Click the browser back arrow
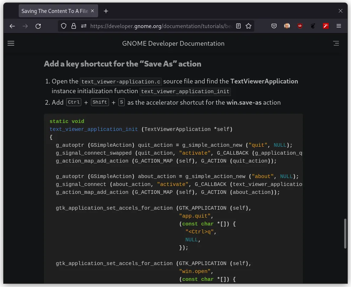The height and width of the screenshot is (287, 351). coord(12,26)
